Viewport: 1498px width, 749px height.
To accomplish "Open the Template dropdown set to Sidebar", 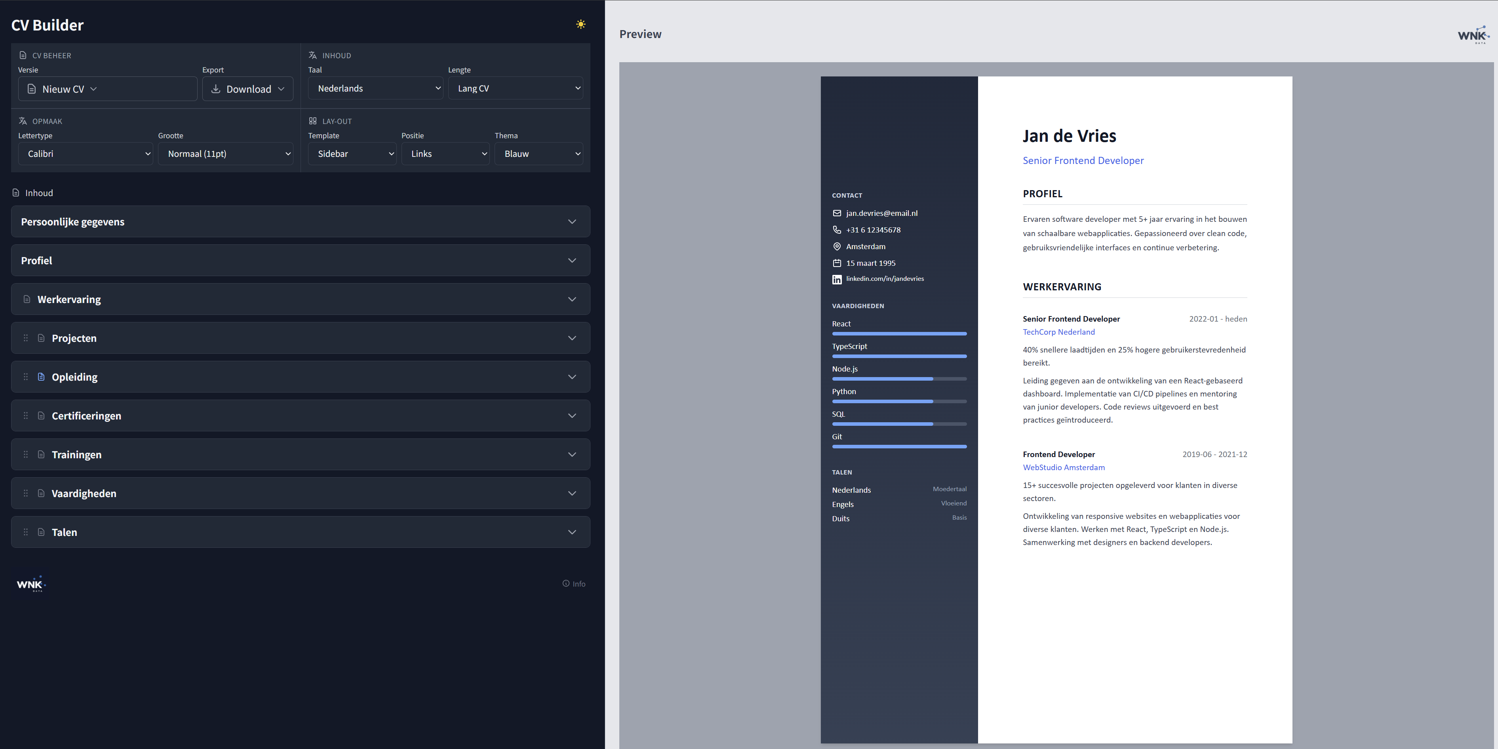I will point(352,154).
